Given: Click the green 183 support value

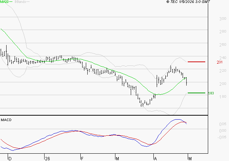Looking at the screenshot, I should pyautogui.click(x=211, y=93).
